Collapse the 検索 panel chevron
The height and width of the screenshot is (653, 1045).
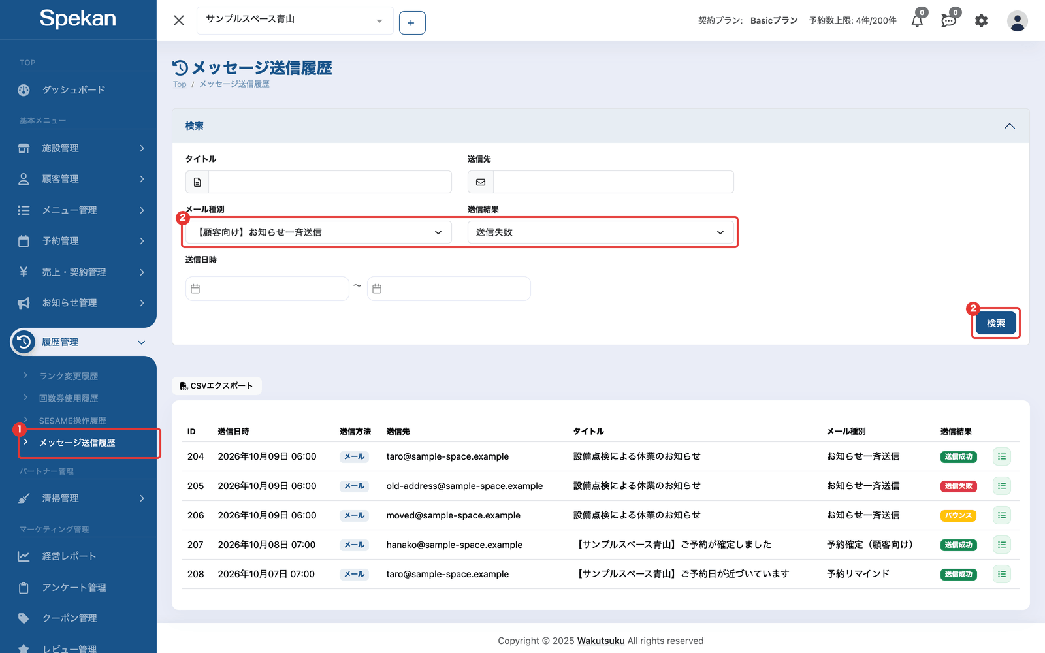1009,126
